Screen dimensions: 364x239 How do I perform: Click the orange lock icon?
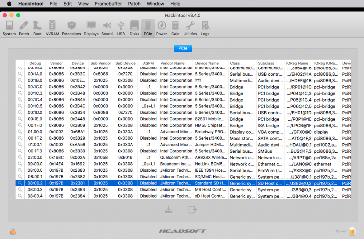(x=13, y=231)
